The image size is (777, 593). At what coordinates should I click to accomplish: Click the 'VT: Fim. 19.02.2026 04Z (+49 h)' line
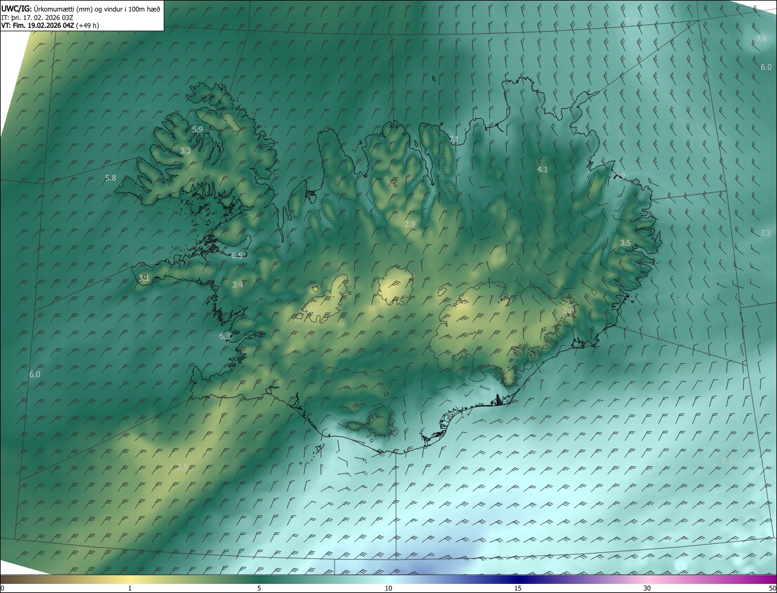pos(51,25)
